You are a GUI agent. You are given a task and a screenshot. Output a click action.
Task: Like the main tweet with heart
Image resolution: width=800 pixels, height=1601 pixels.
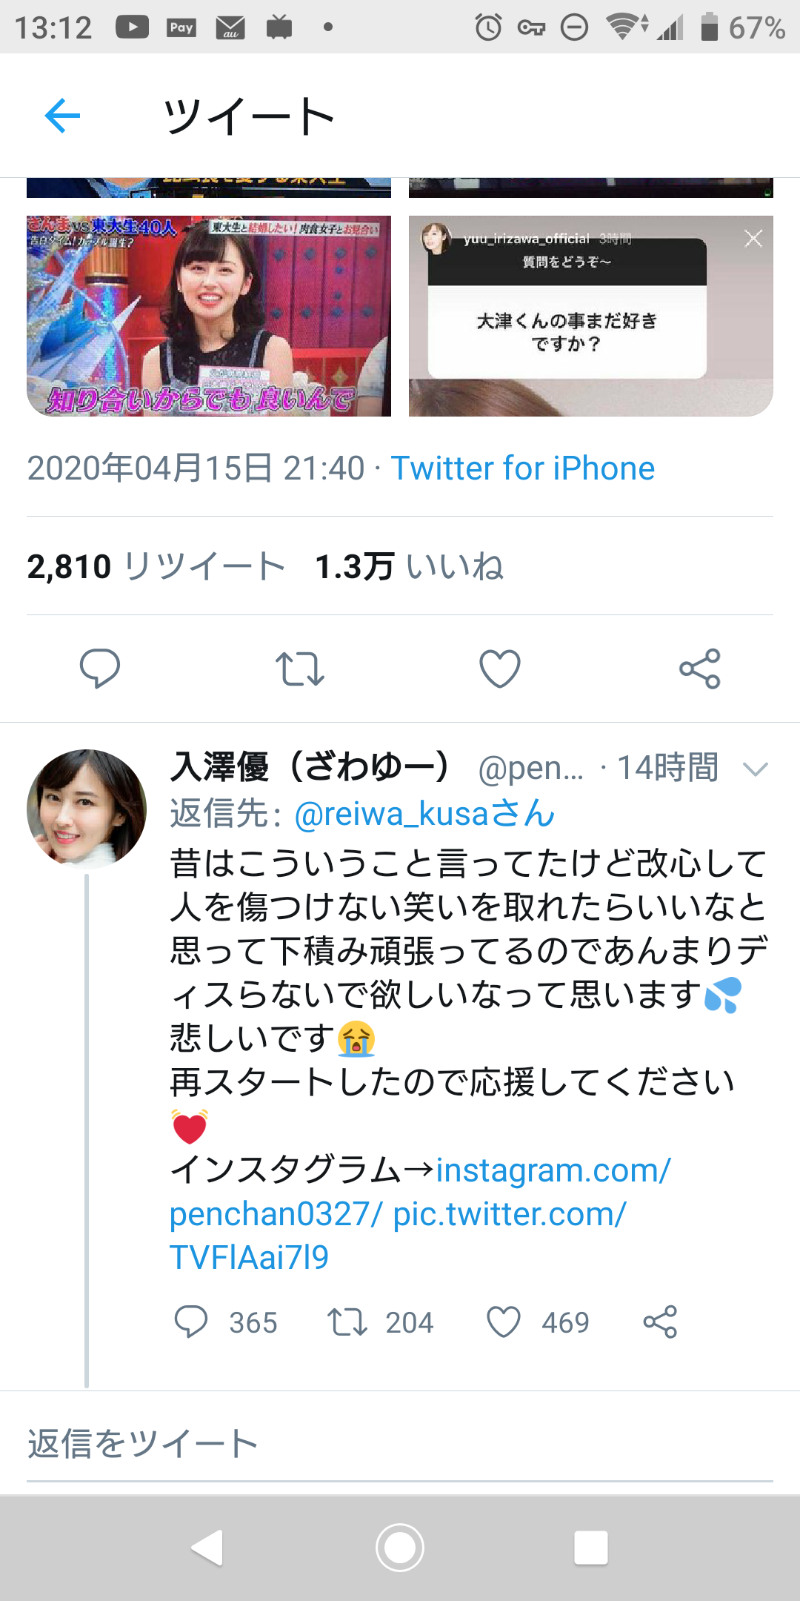coord(500,669)
